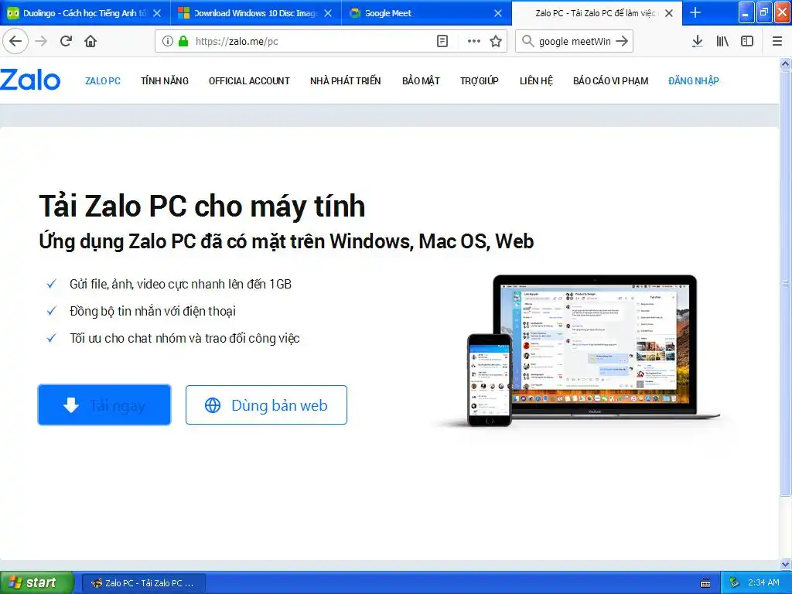Bookmark this page with the star
This screenshot has height=594, width=792.
pos(496,41)
